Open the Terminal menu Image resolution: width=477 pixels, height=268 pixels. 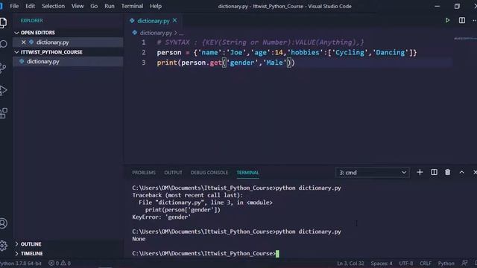coord(132,6)
